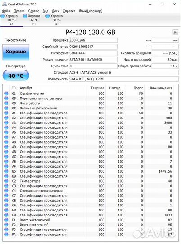Click the status icon for attribute A2

click(x=6, y=117)
